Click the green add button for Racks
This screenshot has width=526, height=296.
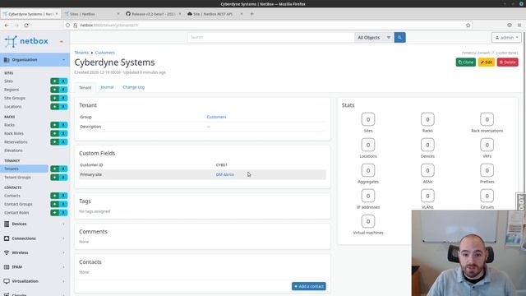click(54, 125)
